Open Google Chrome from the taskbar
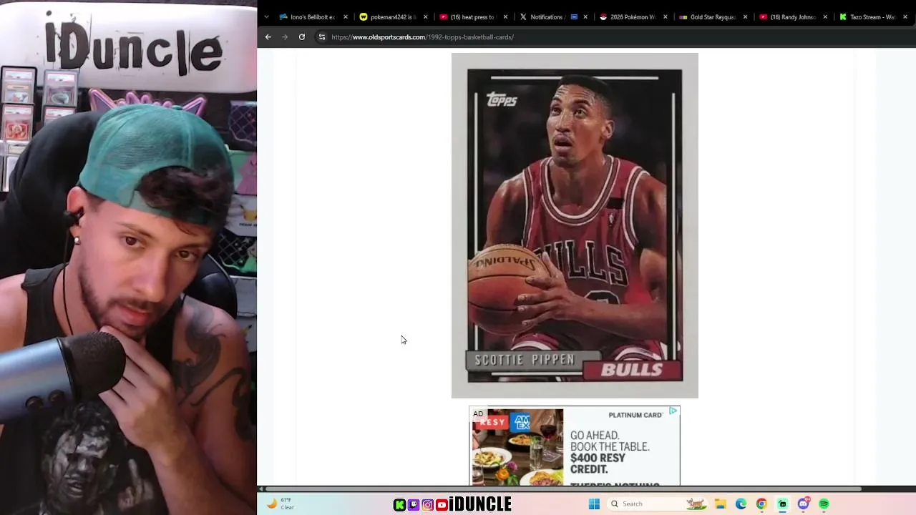Image resolution: width=916 pixels, height=515 pixels. tap(761, 504)
